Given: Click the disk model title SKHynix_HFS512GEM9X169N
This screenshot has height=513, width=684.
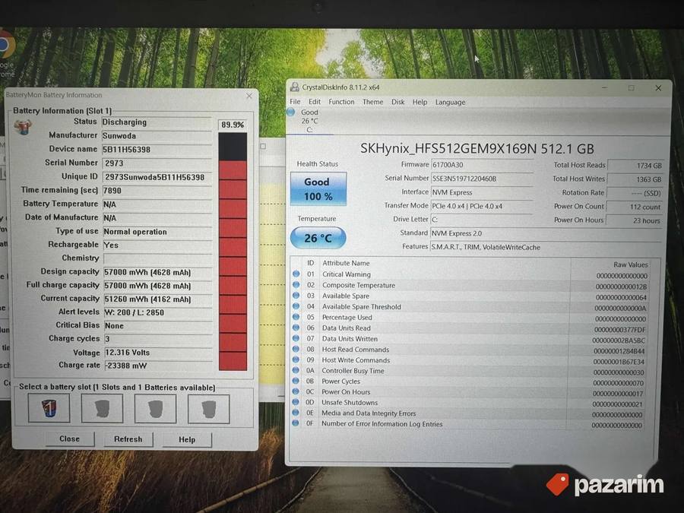Looking at the screenshot, I should (477, 148).
